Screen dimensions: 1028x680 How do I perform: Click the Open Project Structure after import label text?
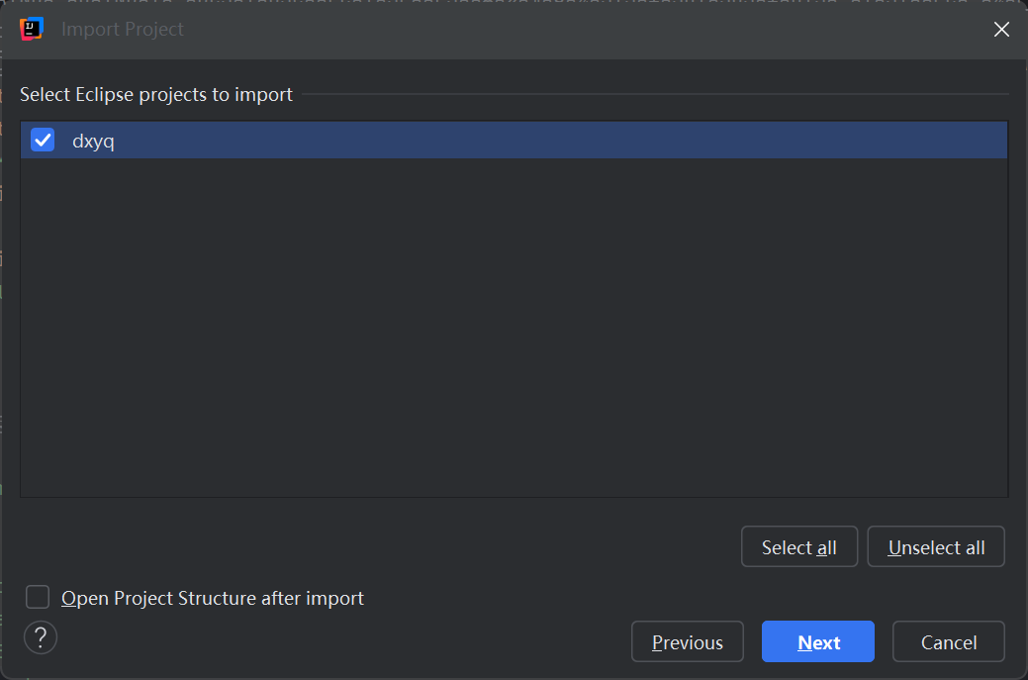pos(213,598)
